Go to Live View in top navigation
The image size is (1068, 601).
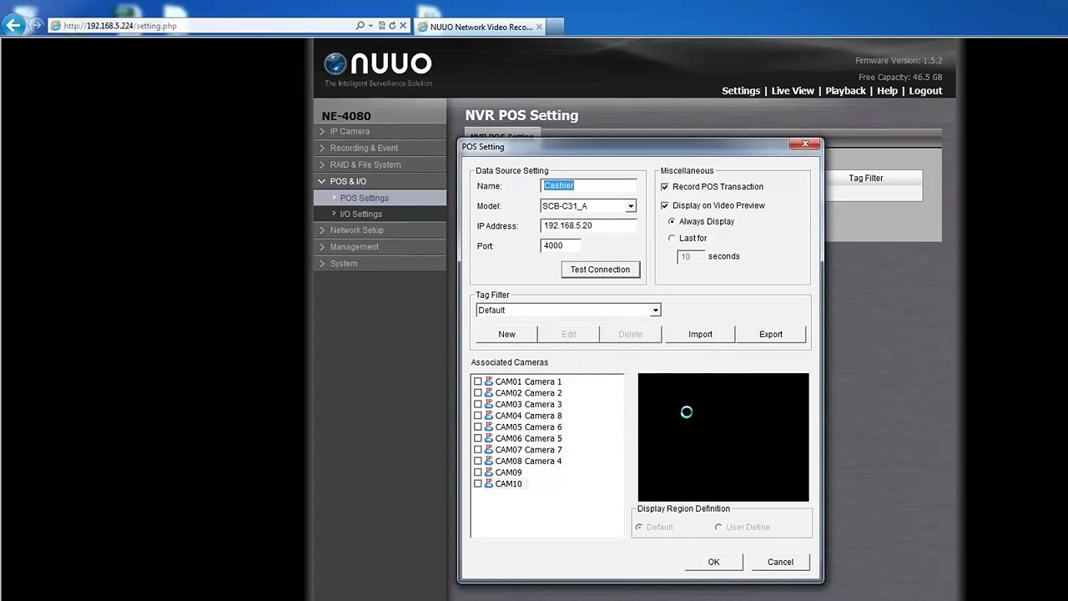pyautogui.click(x=793, y=91)
